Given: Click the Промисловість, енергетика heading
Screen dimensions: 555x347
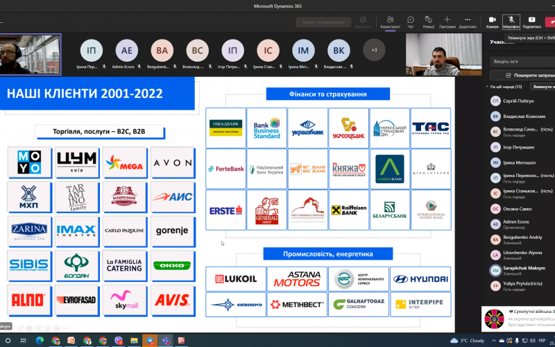Looking at the screenshot, I should point(327,254).
